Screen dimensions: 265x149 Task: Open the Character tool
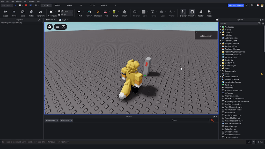98,13
